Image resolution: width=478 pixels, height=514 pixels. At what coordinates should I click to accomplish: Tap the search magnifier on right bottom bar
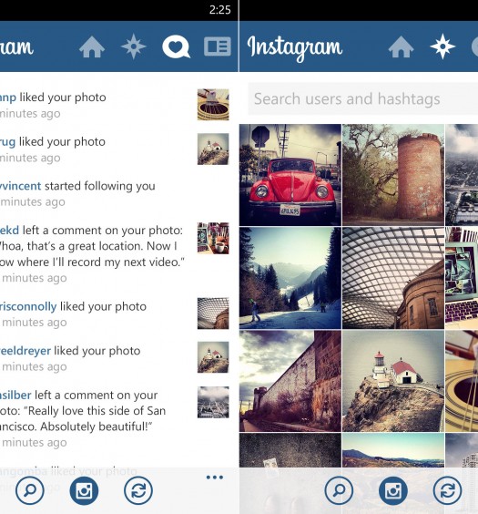pyautogui.click(x=339, y=490)
